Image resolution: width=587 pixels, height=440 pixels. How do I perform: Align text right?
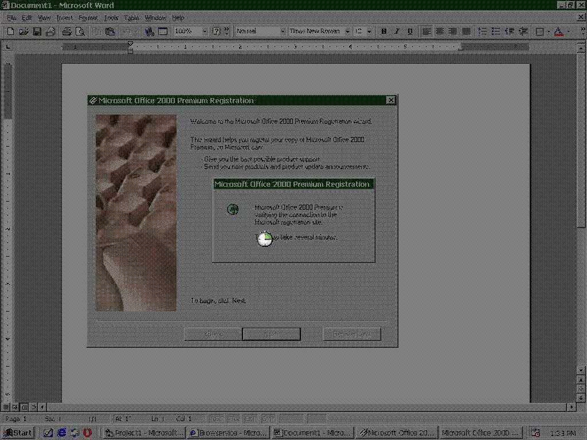453,32
